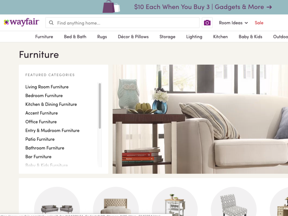
Task: Click the magnifying glass search icon
Action: pyautogui.click(x=51, y=23)
